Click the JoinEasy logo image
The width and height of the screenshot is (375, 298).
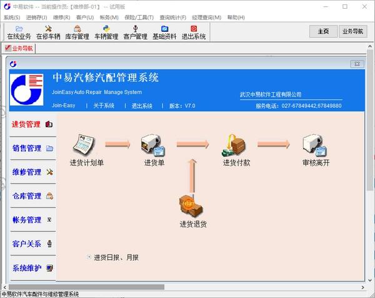[26, 90]
